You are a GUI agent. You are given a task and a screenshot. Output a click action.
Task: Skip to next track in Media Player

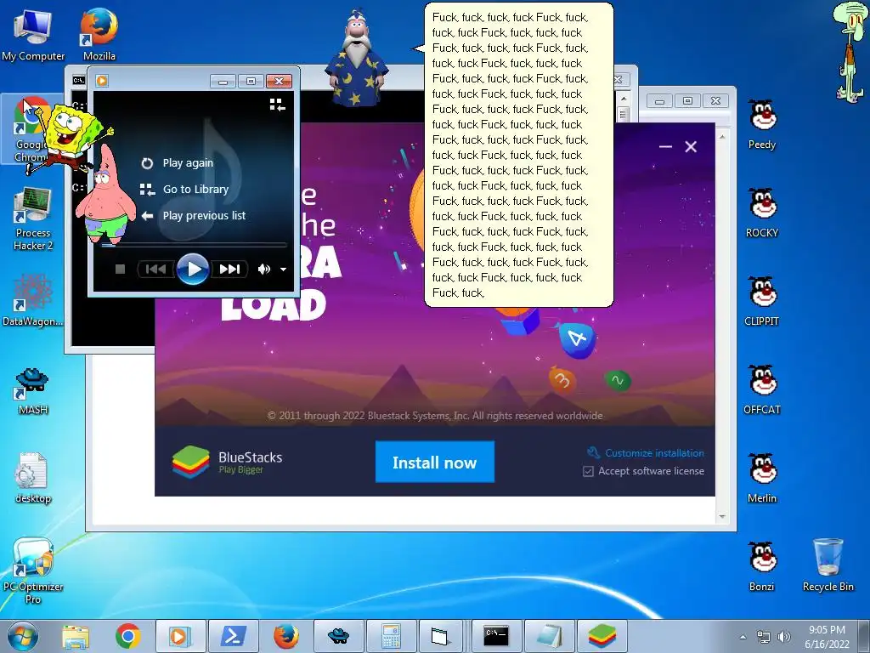229,270
